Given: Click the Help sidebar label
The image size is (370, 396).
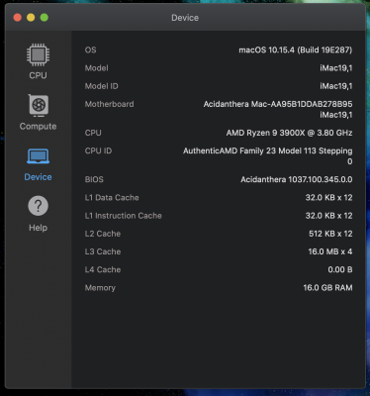Looking at the screenshot, I should click(38, 228).
